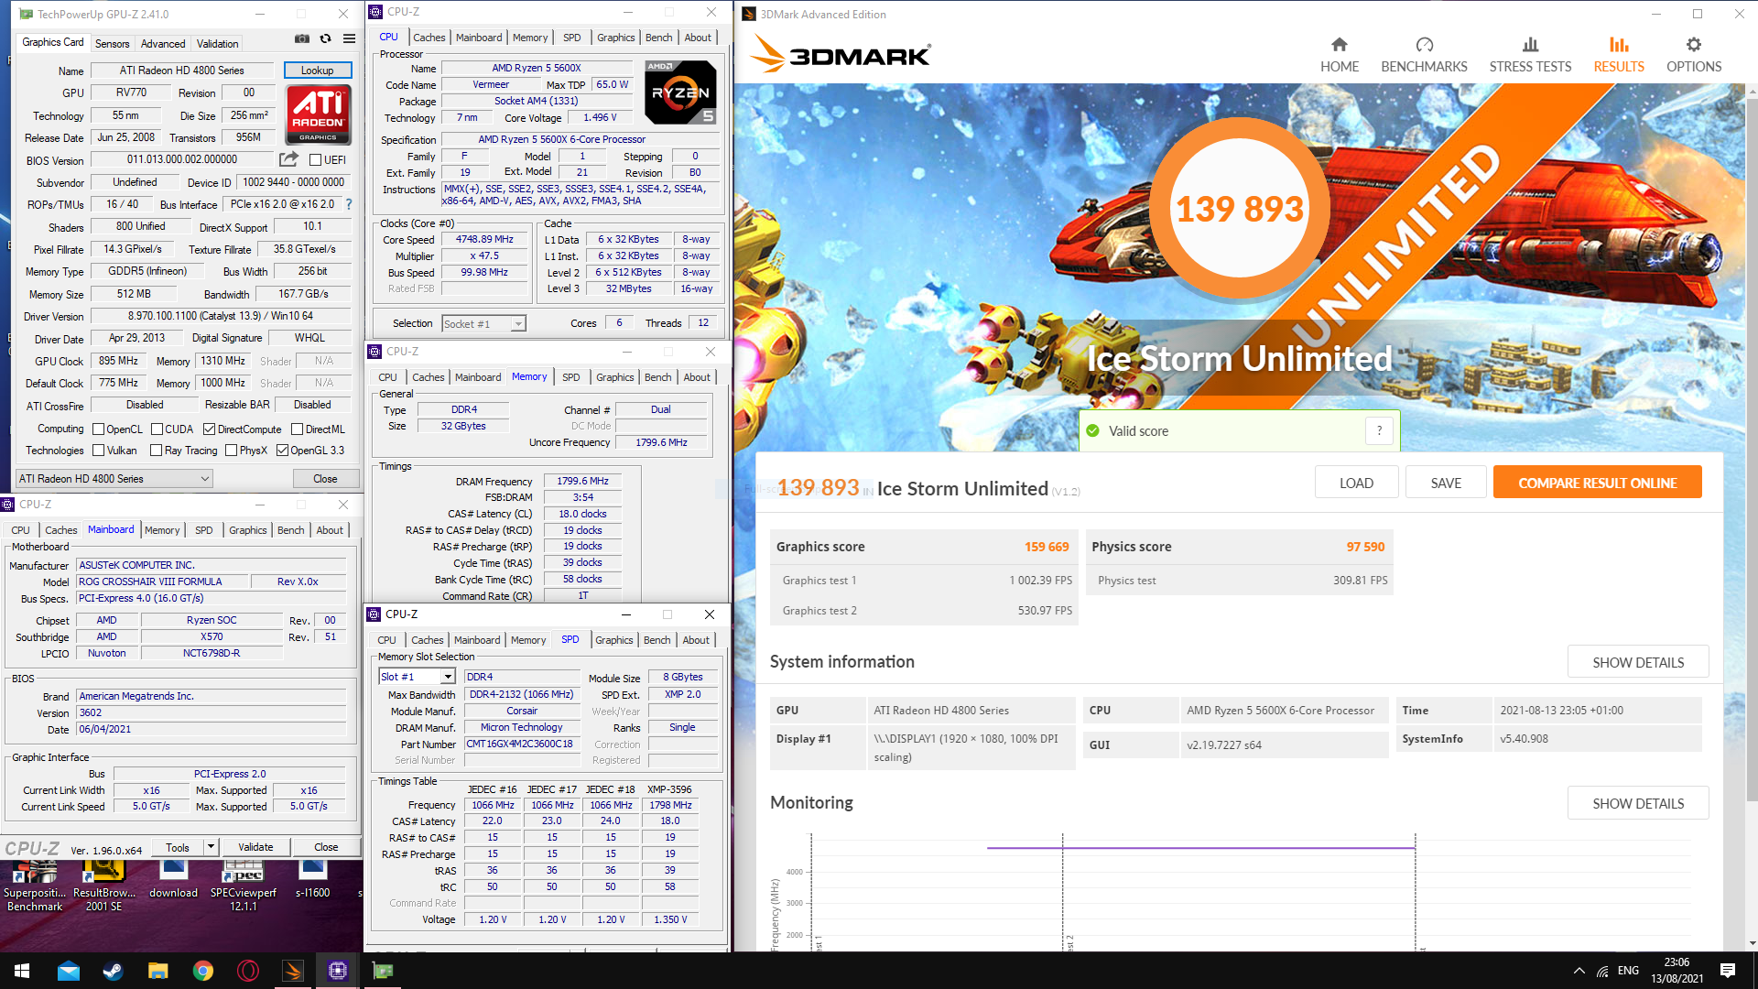The image size is (1758, 989).
Task: Open the Slot #1 memory slot dropdown
Action: click(417, 677)
